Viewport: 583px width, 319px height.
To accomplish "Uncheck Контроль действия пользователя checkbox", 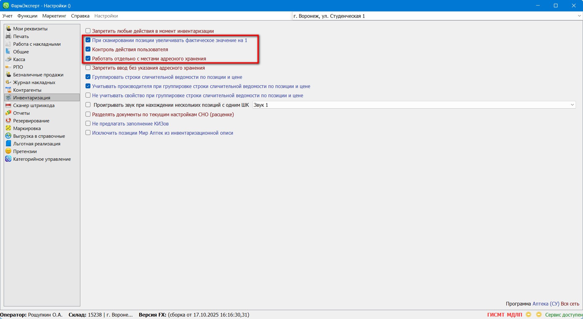I will pyautogui.click(x=88, y=49).
